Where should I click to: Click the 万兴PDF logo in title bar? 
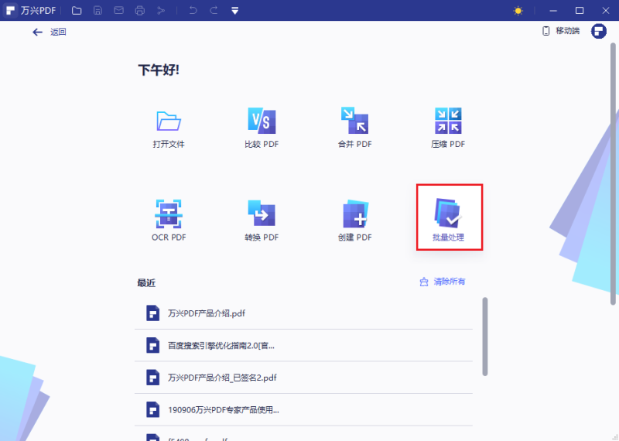point(10,10)
